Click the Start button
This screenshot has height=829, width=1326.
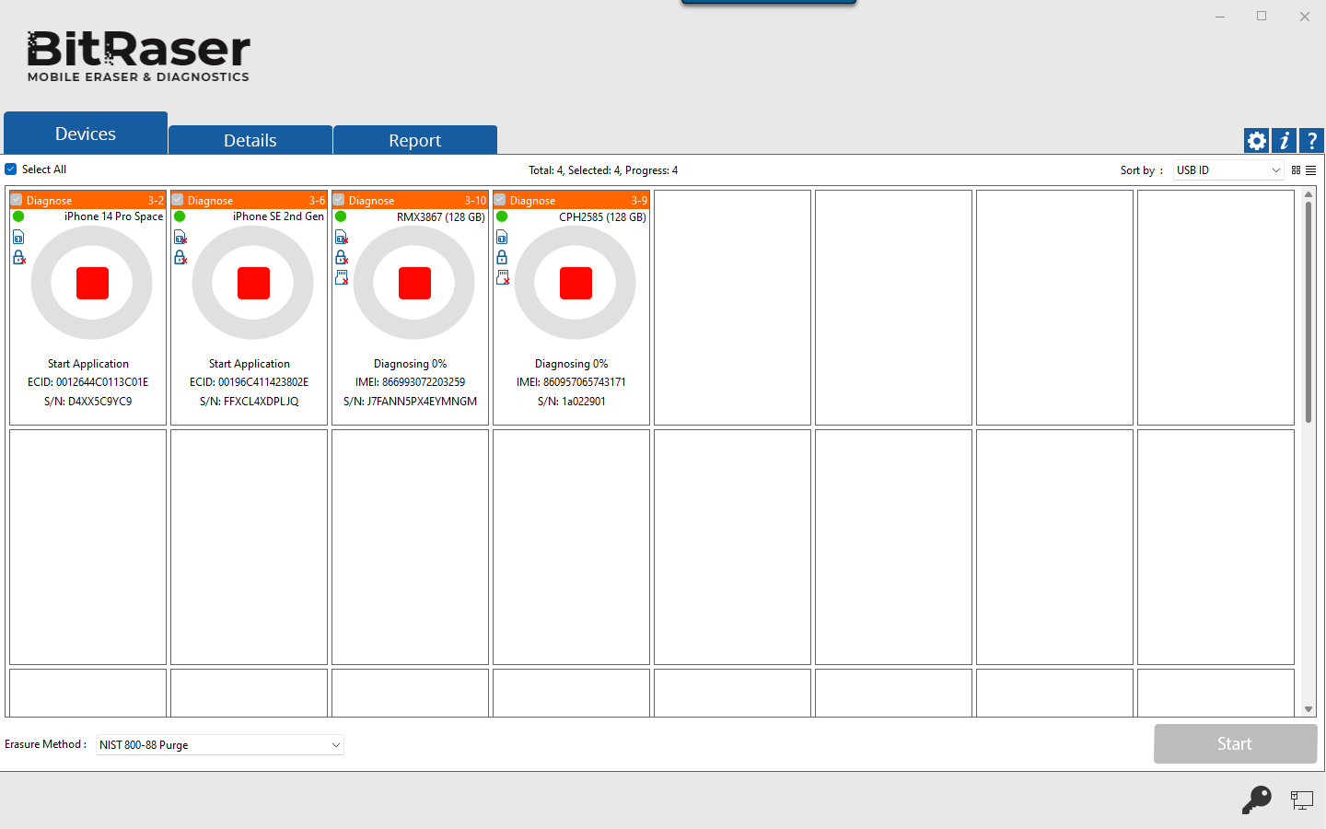click(1235, 743)
